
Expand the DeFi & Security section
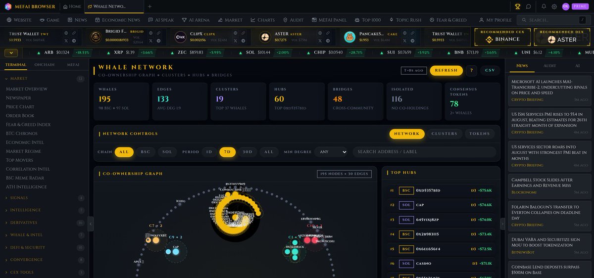coord(45,247)
